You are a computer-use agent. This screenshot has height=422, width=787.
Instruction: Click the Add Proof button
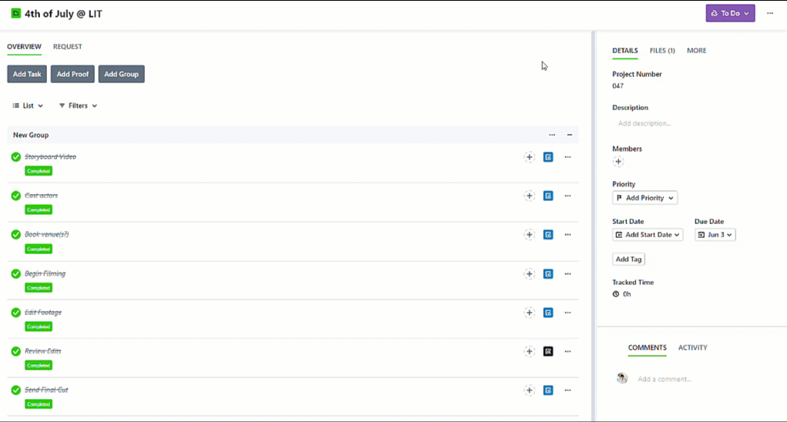point(72,74)
